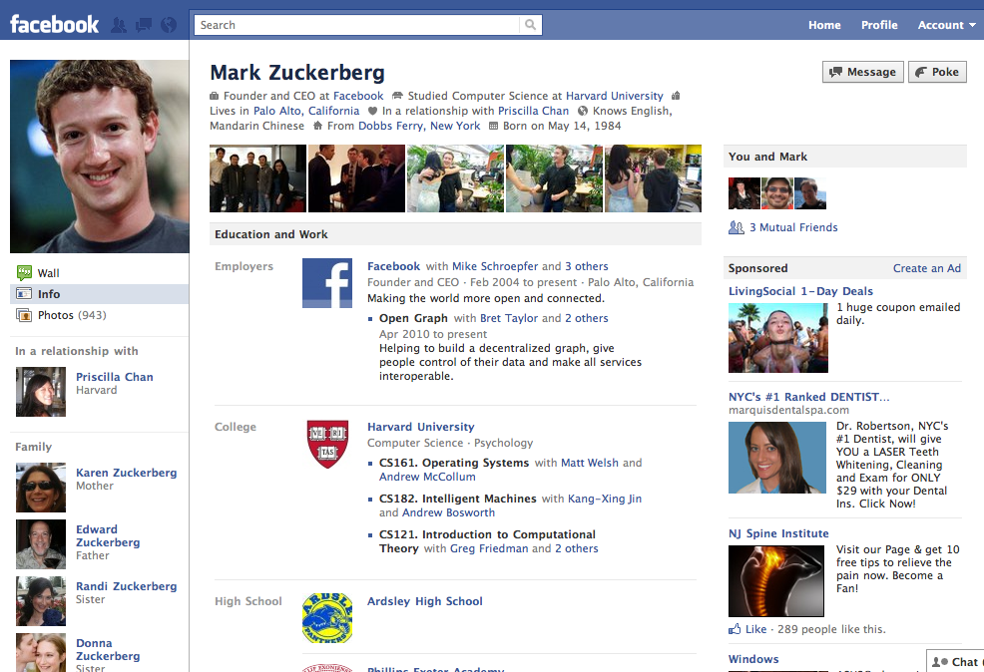Go to Home in top navigation

[824, 25]
